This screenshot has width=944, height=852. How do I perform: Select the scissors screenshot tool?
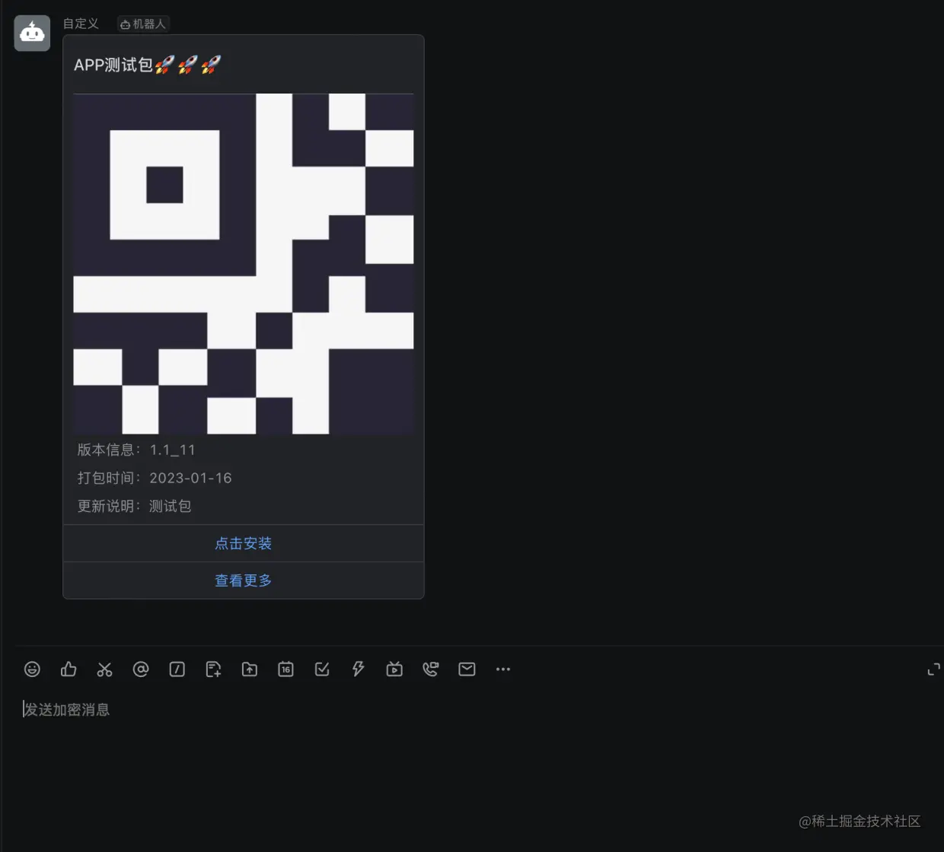pyautogui.click(x=104, y=669)
